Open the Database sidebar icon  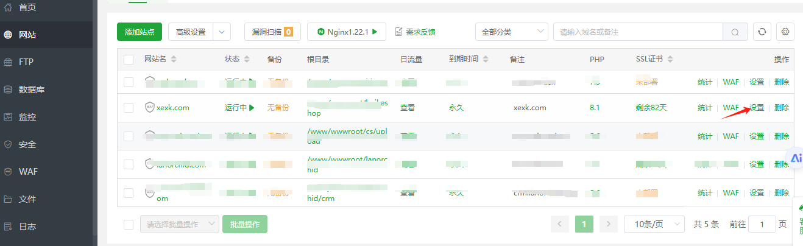click(9, 90)
